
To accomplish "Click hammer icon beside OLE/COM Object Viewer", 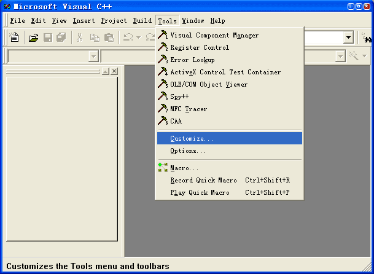I will coord(163,84).
